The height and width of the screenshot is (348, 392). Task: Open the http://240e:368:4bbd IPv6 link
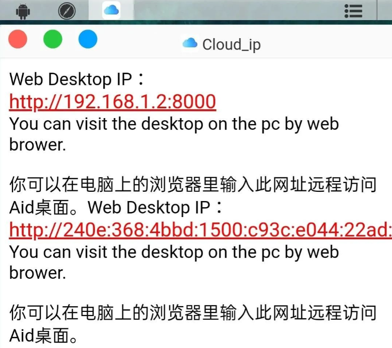tap(201, 230)
